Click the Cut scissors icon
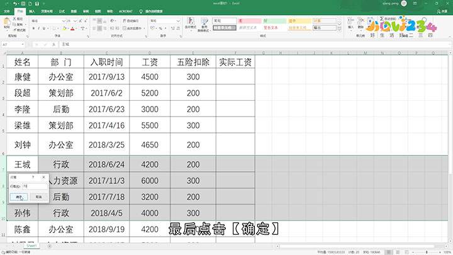The height and width of the screenshot is (255, 453). (x=14, y=19)
